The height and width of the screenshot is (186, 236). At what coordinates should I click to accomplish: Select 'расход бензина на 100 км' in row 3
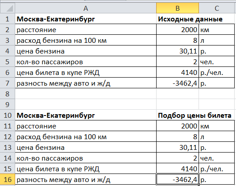coord(62,41)
